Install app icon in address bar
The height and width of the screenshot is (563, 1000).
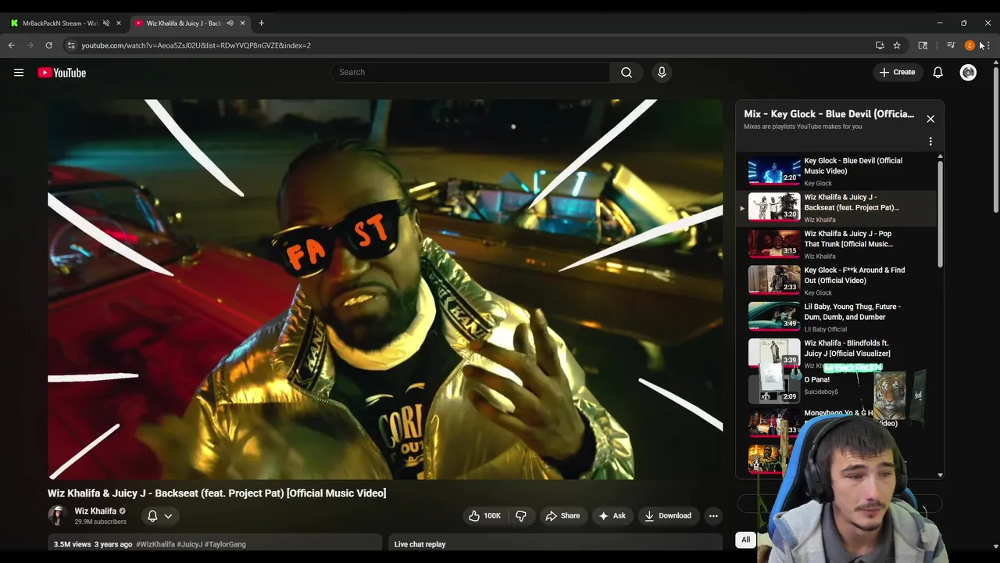tap(880, 45)
